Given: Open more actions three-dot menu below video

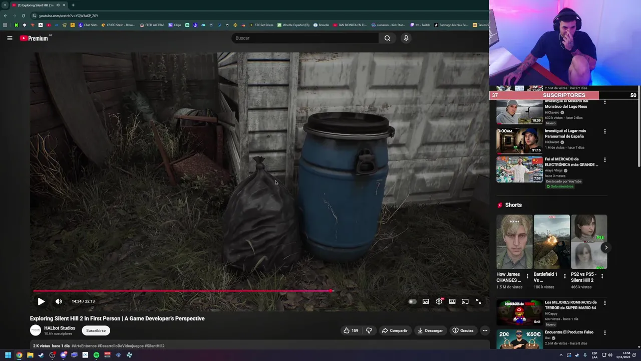Looking at the screenshot, I should pos(485,330).
